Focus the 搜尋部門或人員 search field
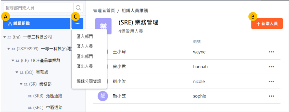 tap(38, 8)
